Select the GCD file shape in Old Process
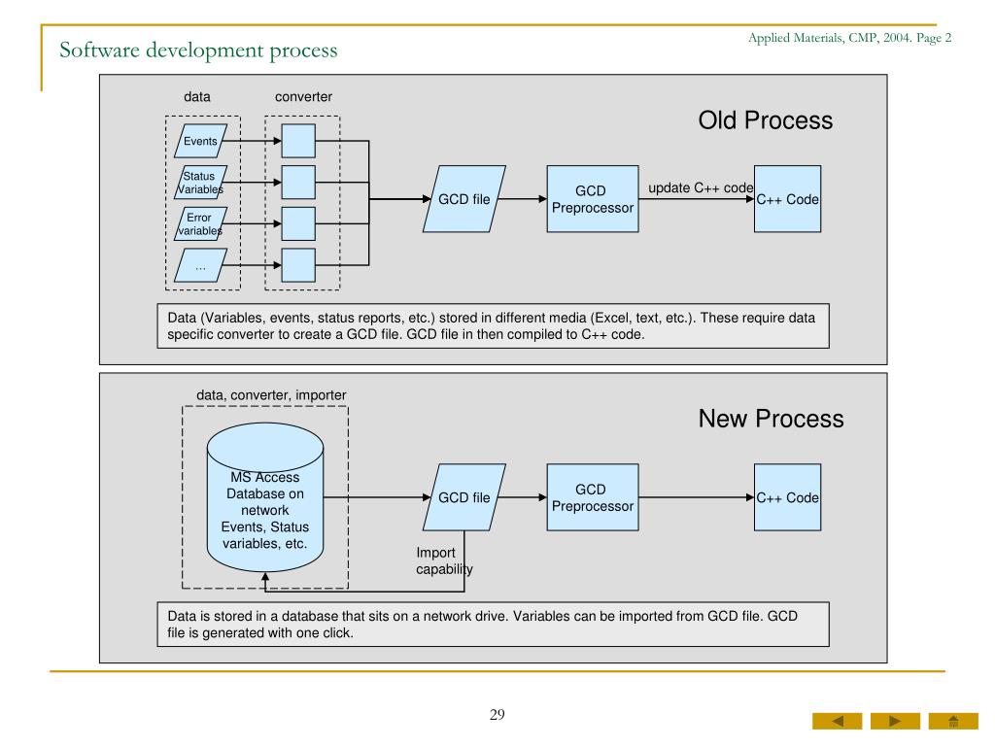Viewport: 995px width, 746px height. pyautogui.click(x=464, y=198)
